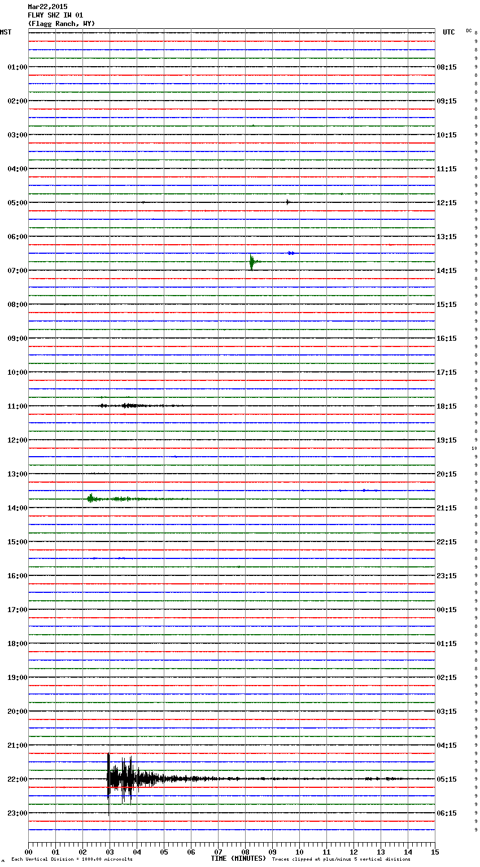Click the 02:15 UTC time label
The image size is (480, 867).
tap(447, 677)
